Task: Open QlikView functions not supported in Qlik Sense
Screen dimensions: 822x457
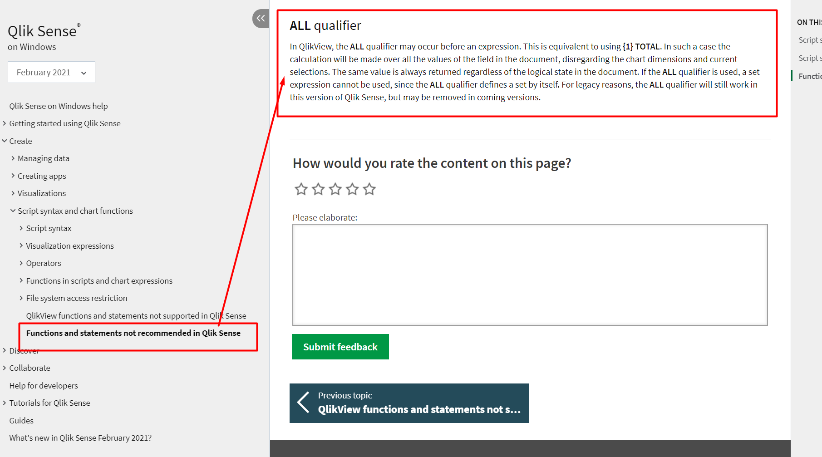Action: coord(136,315)
